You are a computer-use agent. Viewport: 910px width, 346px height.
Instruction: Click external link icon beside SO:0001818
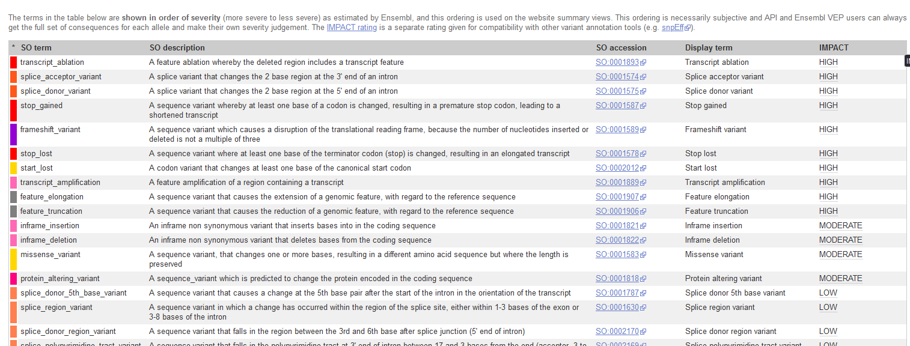[643, 279]
